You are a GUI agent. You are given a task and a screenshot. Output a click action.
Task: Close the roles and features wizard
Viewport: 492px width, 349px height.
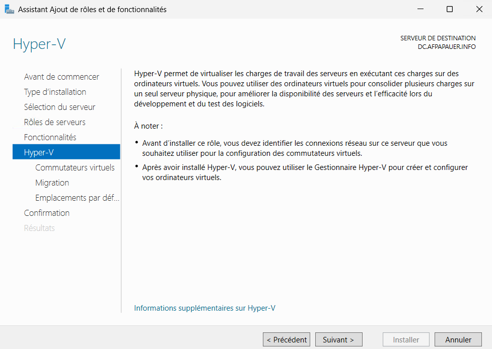pos(478,9)
